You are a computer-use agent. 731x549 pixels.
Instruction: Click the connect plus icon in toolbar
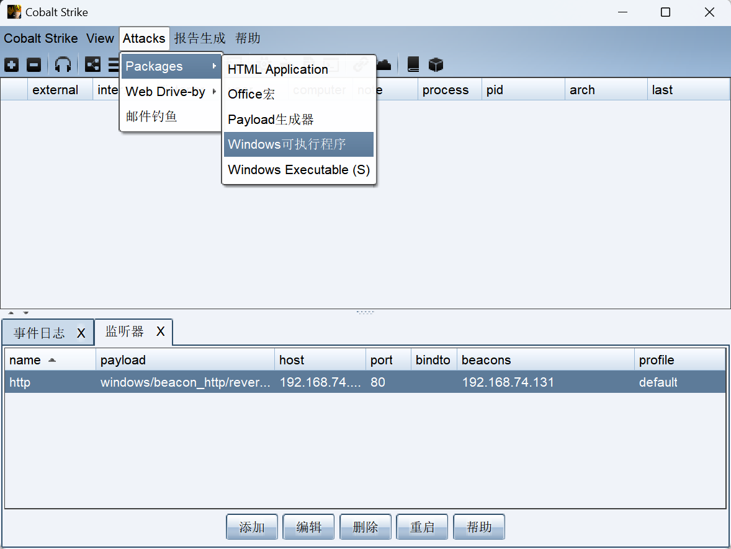(11, 64)
